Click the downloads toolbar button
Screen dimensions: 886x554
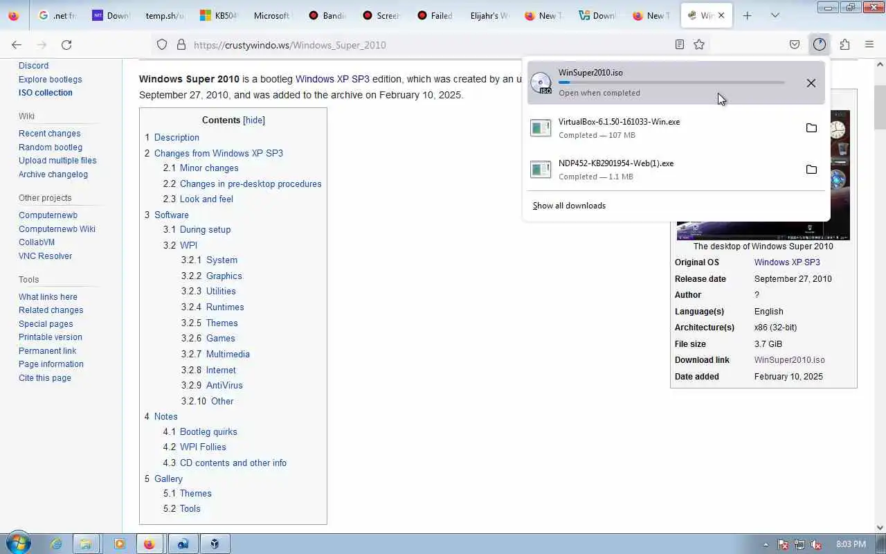(820, 44)
